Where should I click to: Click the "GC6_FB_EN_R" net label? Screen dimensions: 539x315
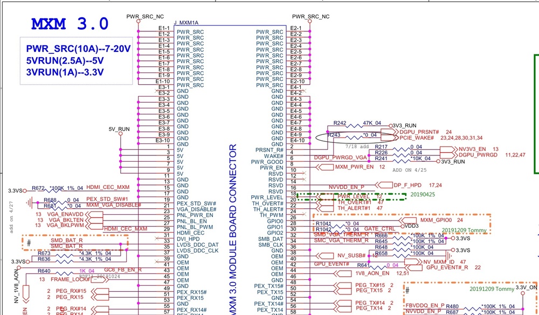pyautogui.click(x=123, y=270)
